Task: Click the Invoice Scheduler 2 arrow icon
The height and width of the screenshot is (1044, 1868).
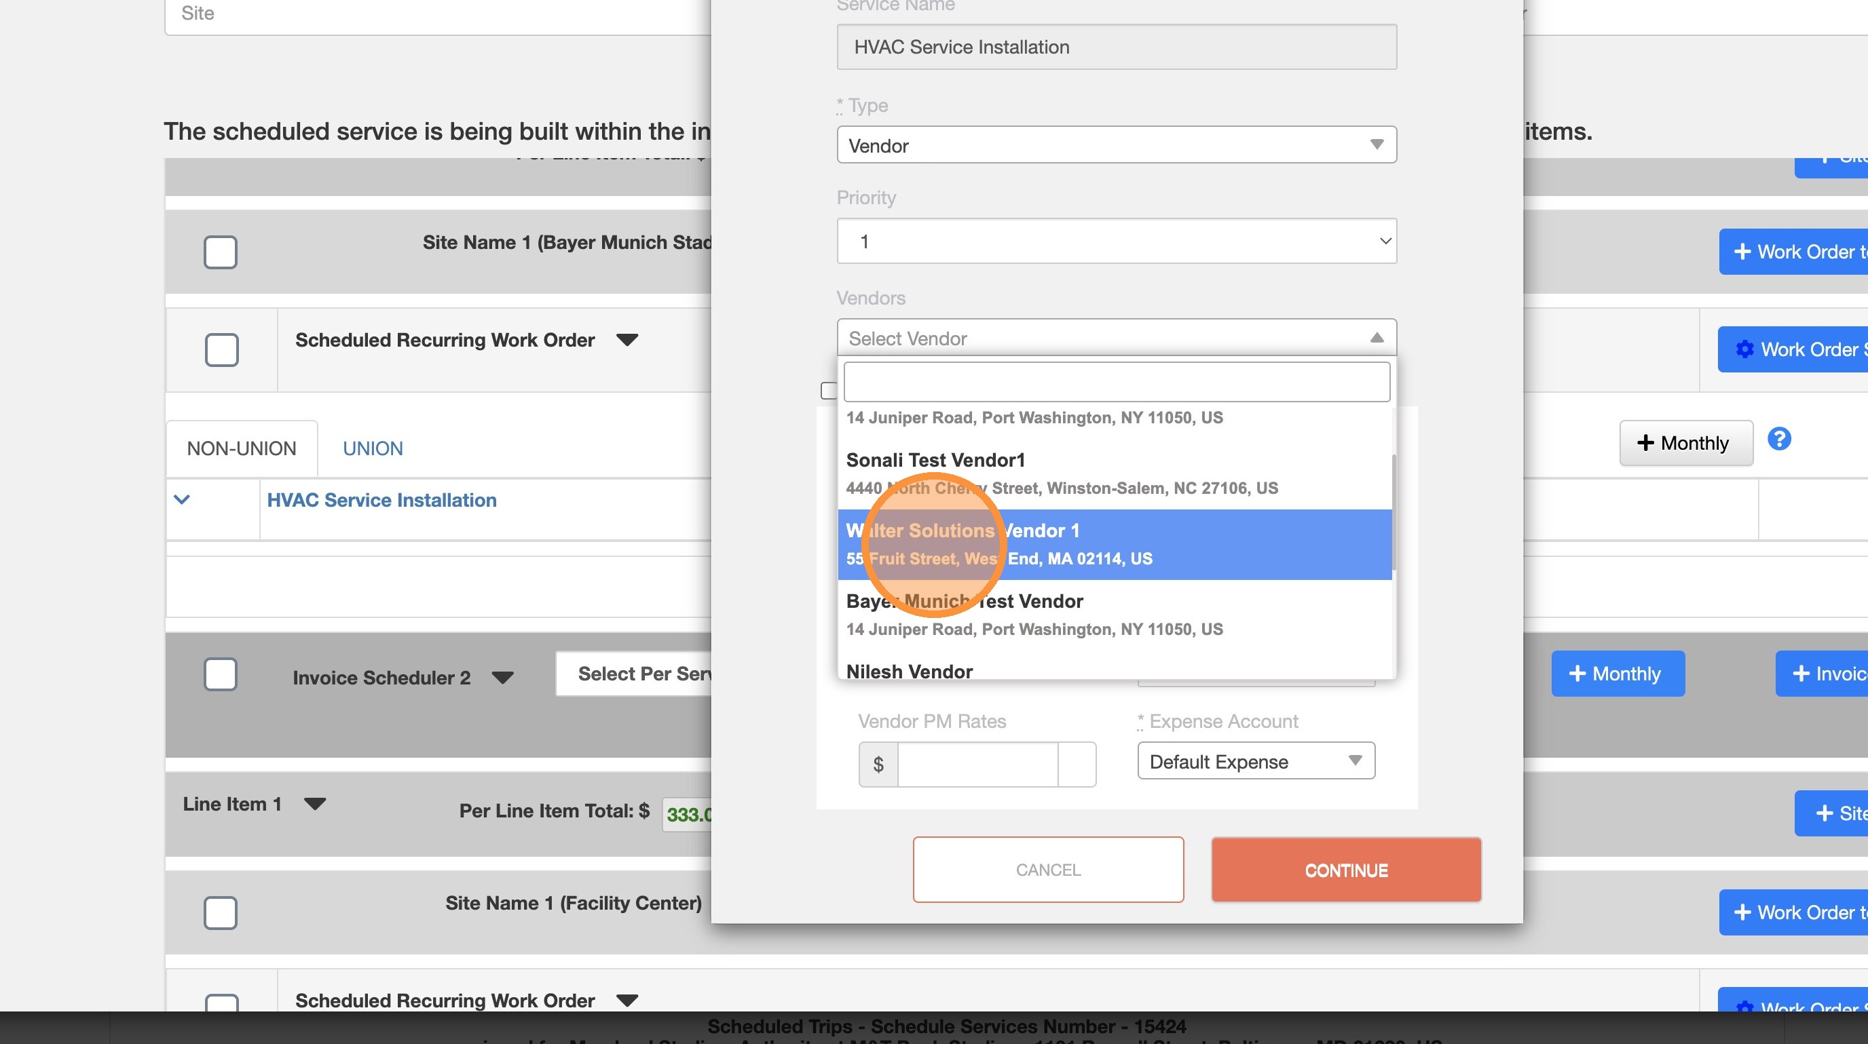Action: pos(502,678)
